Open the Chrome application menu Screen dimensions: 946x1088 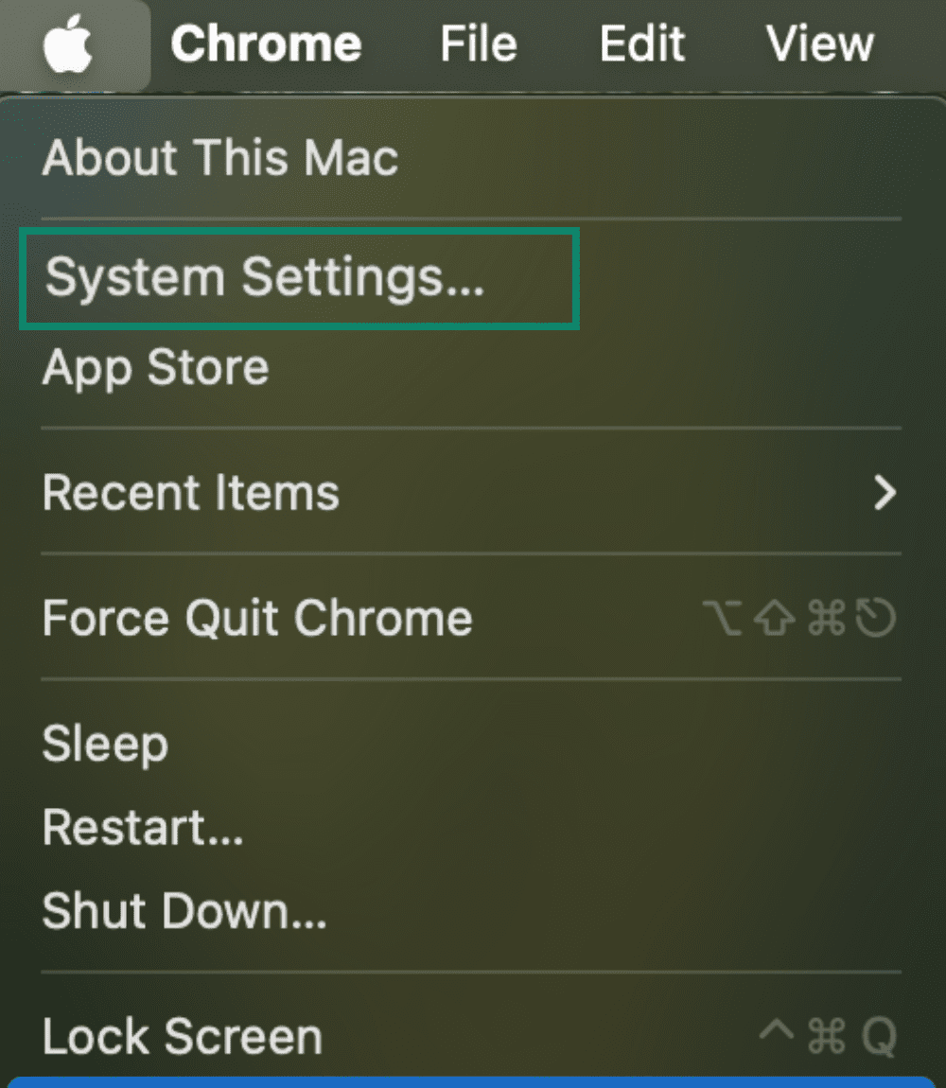point(266,43)
